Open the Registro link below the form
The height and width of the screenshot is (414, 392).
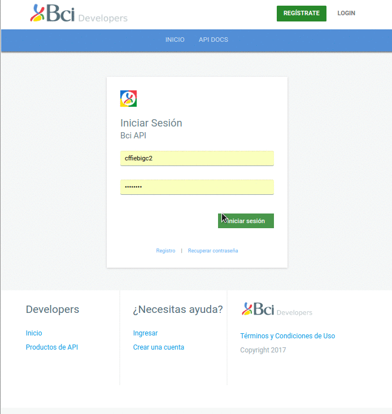click(x=165, y=251)
